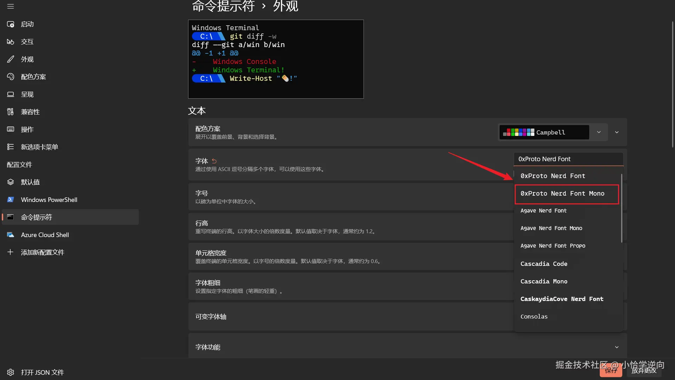Open the 启动 startup settings page

27,24
